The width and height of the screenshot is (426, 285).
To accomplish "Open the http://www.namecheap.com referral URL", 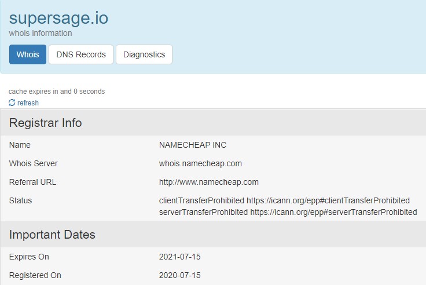I will (208, 182).
